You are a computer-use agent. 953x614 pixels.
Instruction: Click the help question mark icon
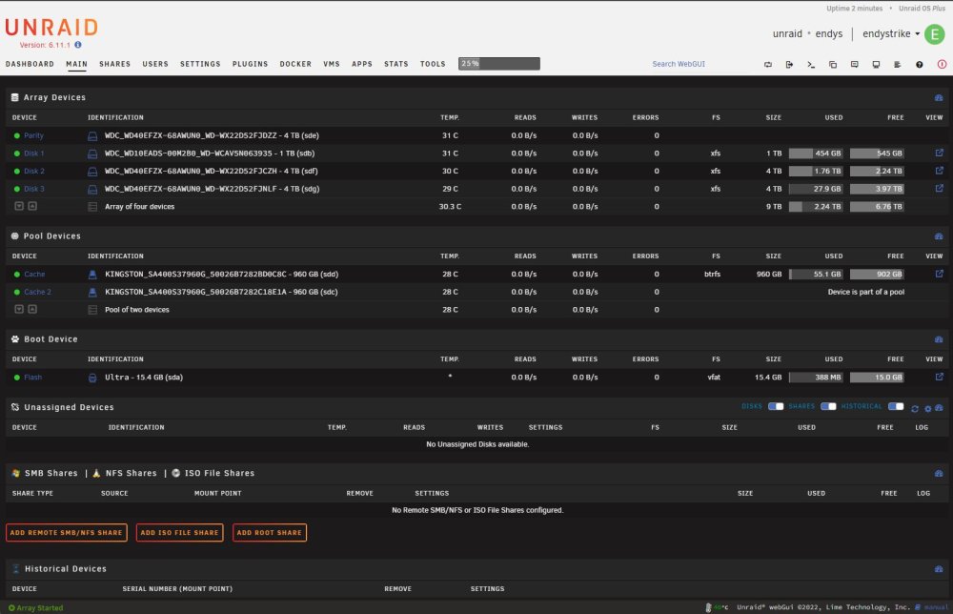pyautogui.click(x=920, y=65)
